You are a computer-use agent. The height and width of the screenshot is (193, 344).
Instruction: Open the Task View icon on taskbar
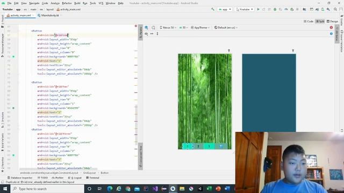pyautogui.click(x=99, y=189)
